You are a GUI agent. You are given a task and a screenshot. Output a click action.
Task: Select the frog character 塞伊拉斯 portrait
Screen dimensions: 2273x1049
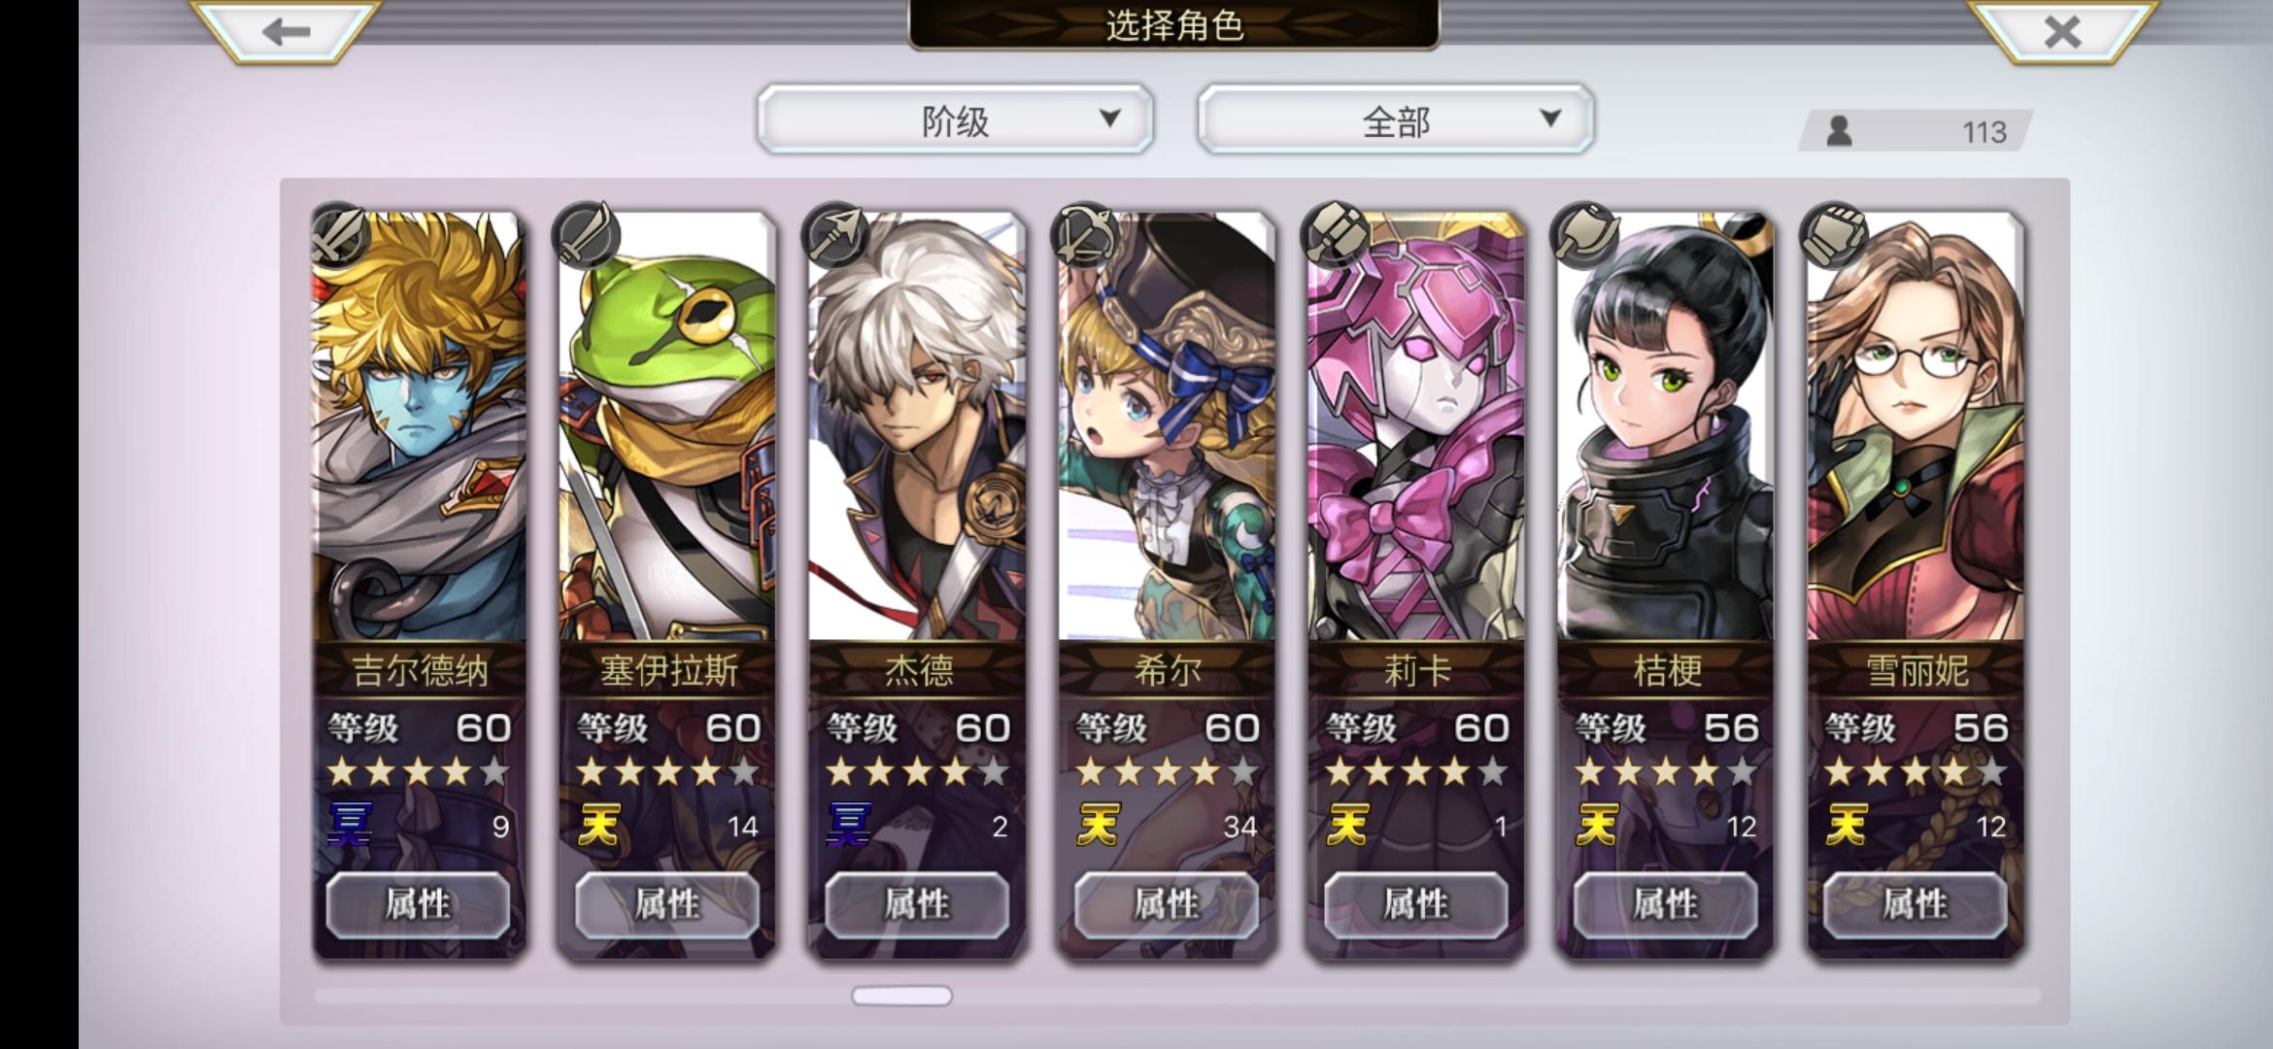click(668, 427)
